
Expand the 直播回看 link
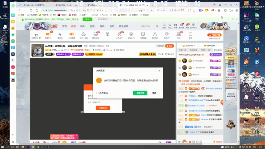pyautogui.click(x=210, y=45)
